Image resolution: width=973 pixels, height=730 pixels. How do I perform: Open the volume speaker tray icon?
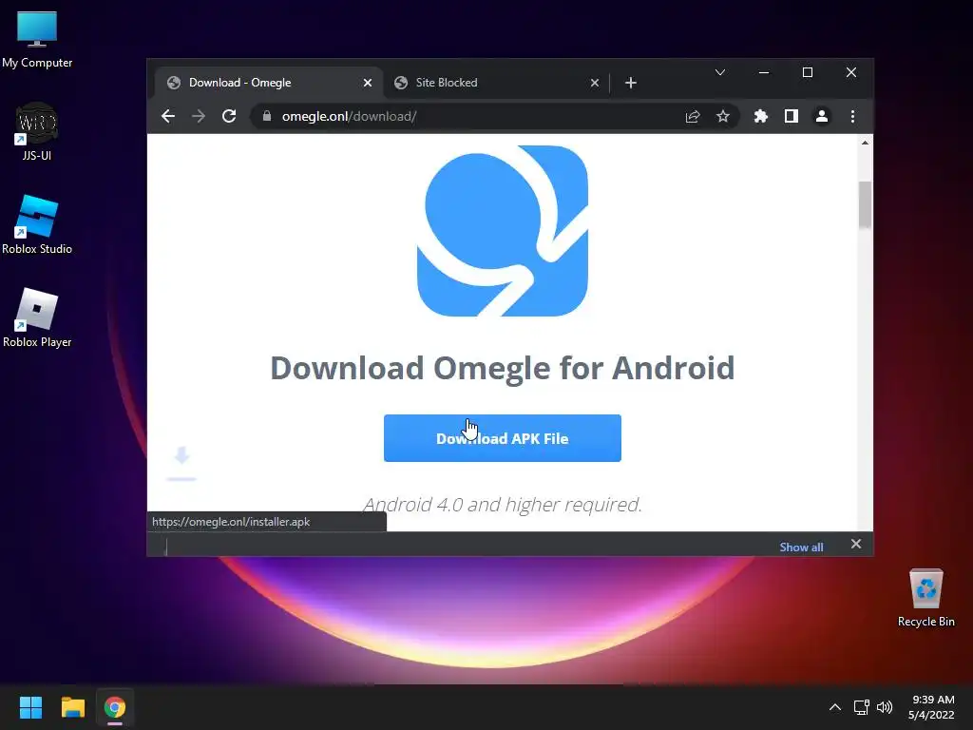coord(885,707)
